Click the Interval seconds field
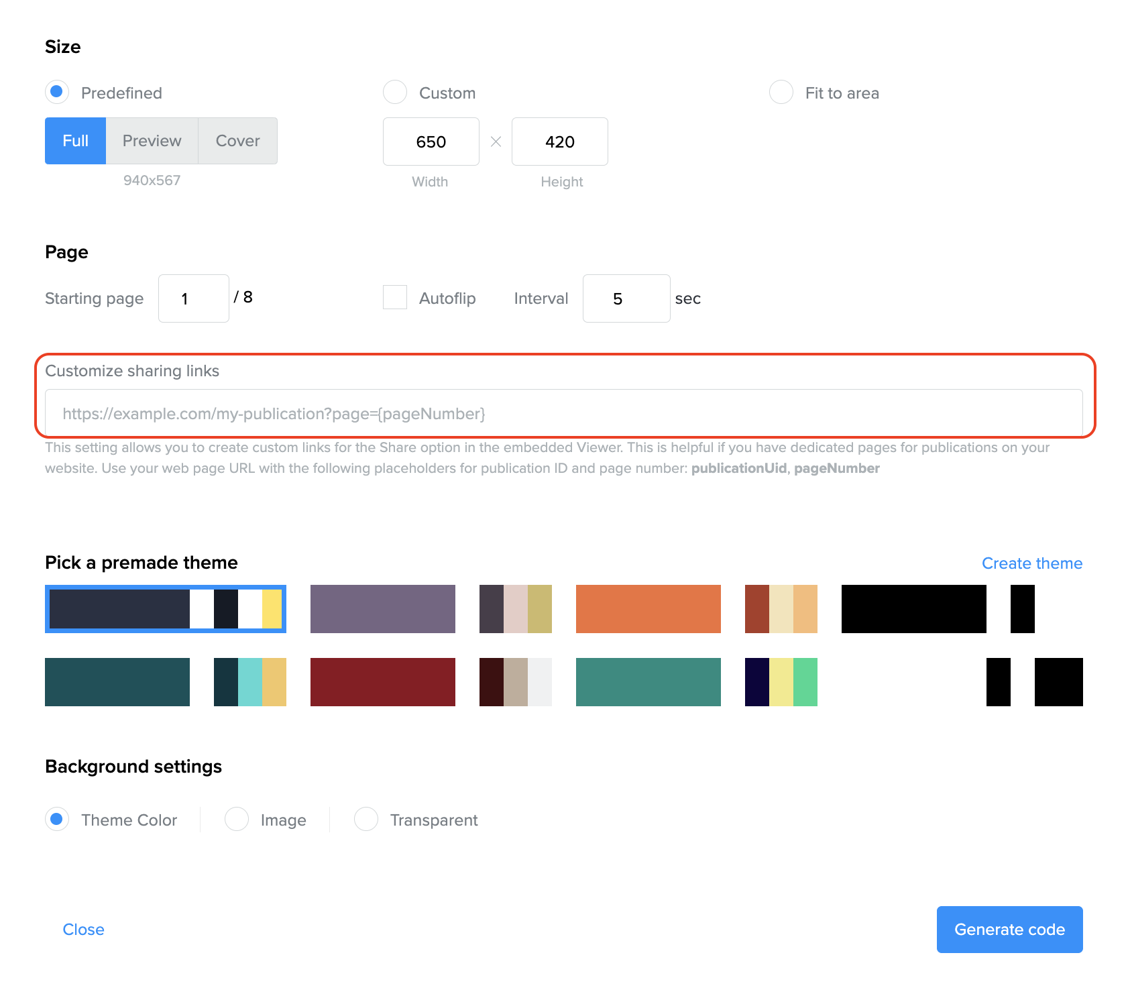 coord(626,298)
